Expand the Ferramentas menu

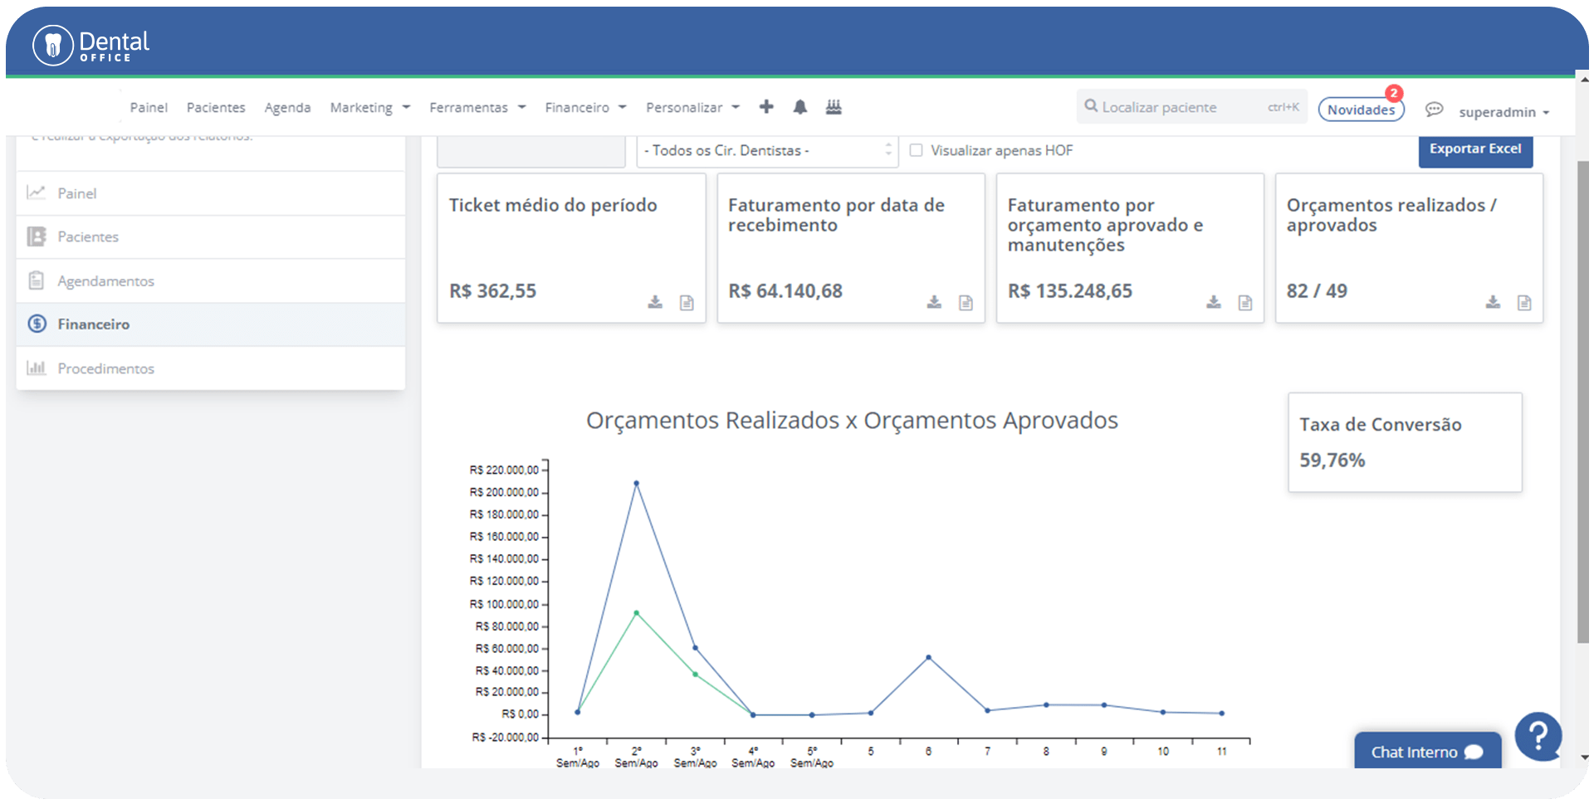tap(477, 107)
